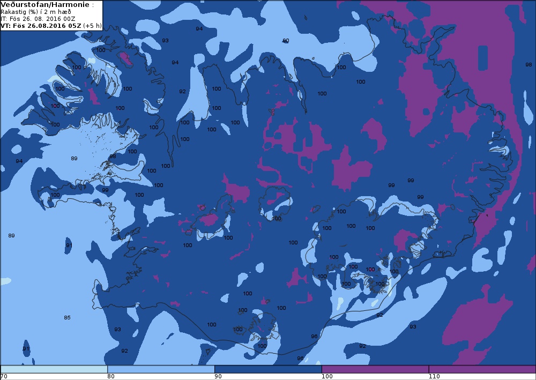Click the legend scale label 70
536x380 pixels.
pos(4,376)
